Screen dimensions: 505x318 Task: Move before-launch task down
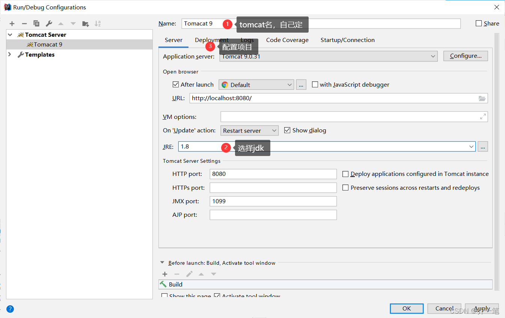tap(214, 274)
